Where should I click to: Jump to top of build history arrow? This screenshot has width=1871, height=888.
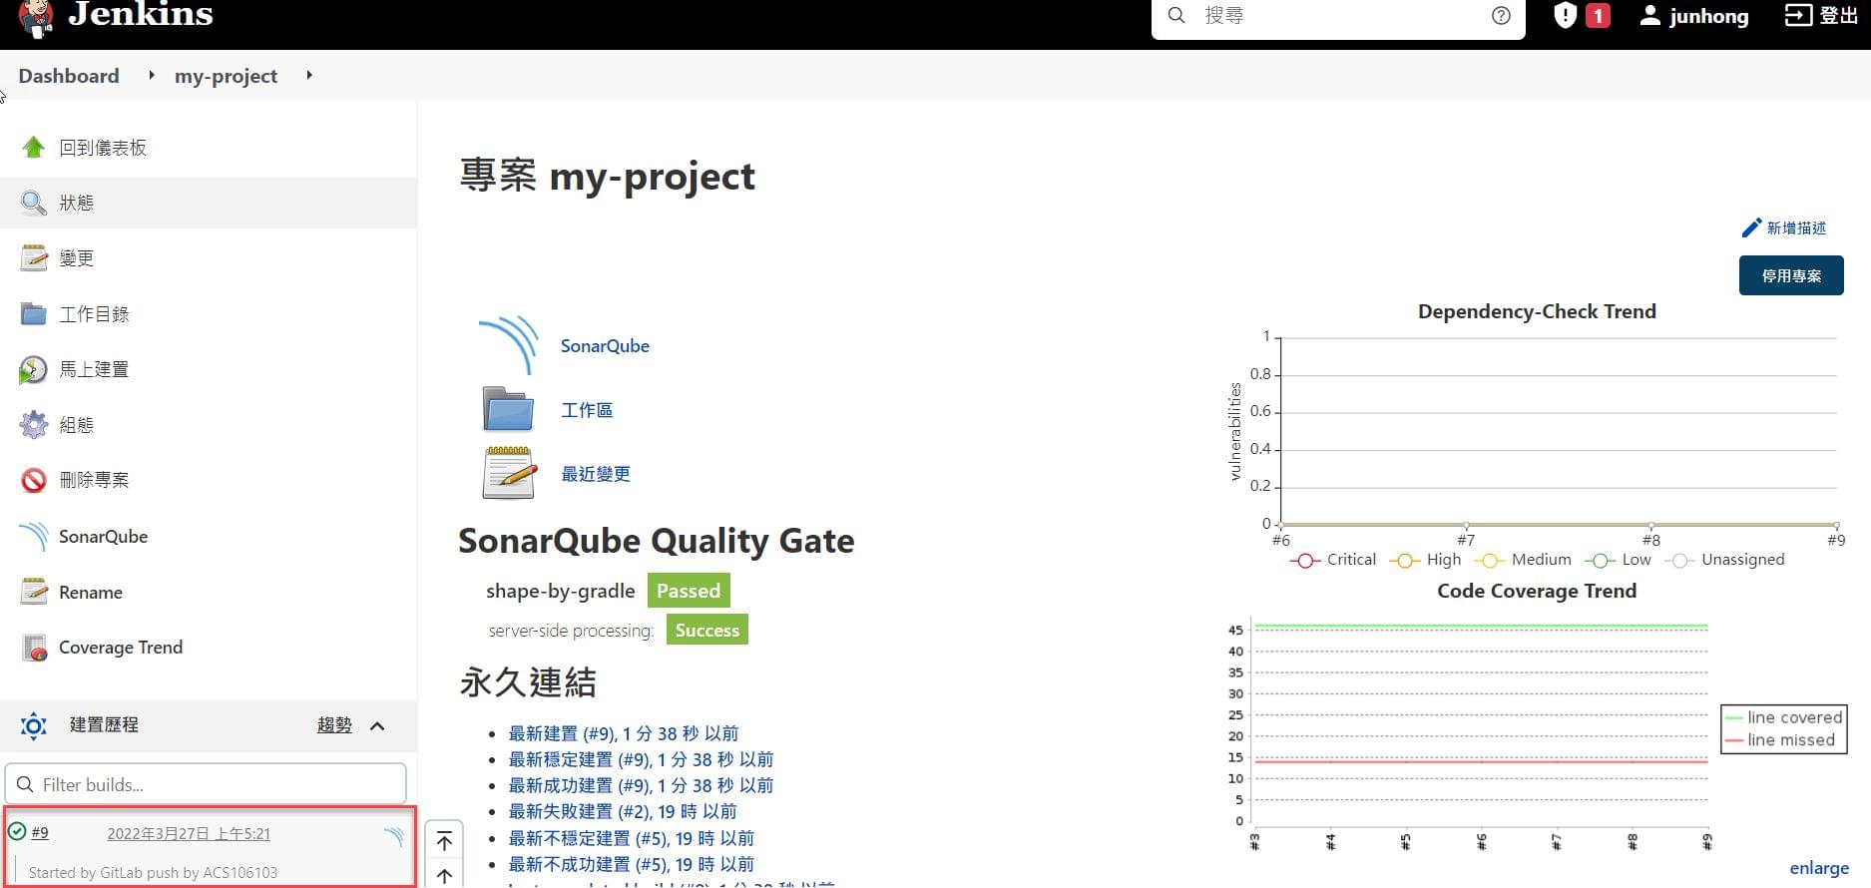(x=445, y=840)
